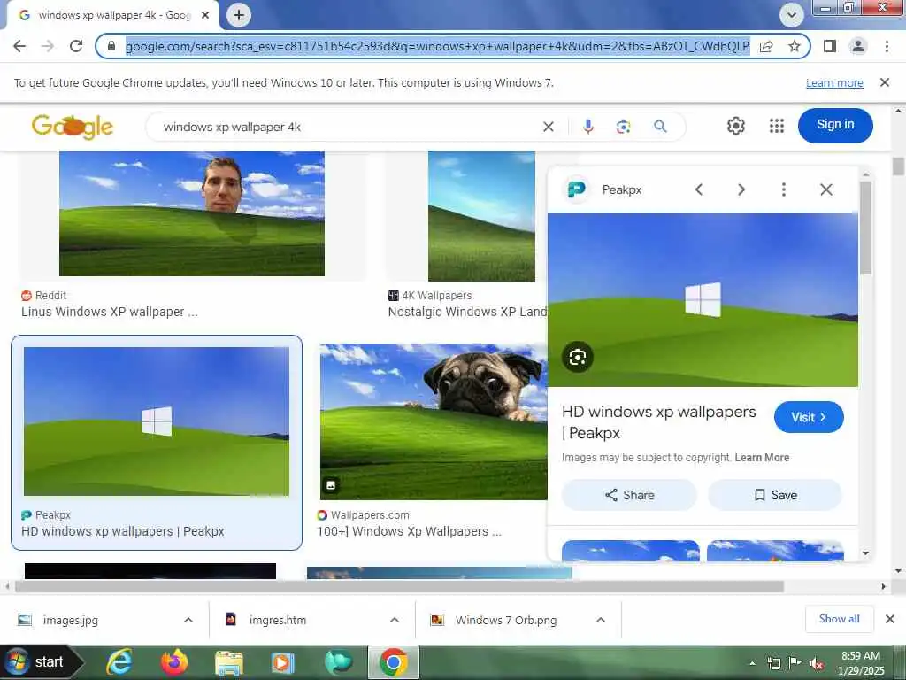Expand options for Windows 7 Orb.png download
906x680 pixels.
click(601, 620)
